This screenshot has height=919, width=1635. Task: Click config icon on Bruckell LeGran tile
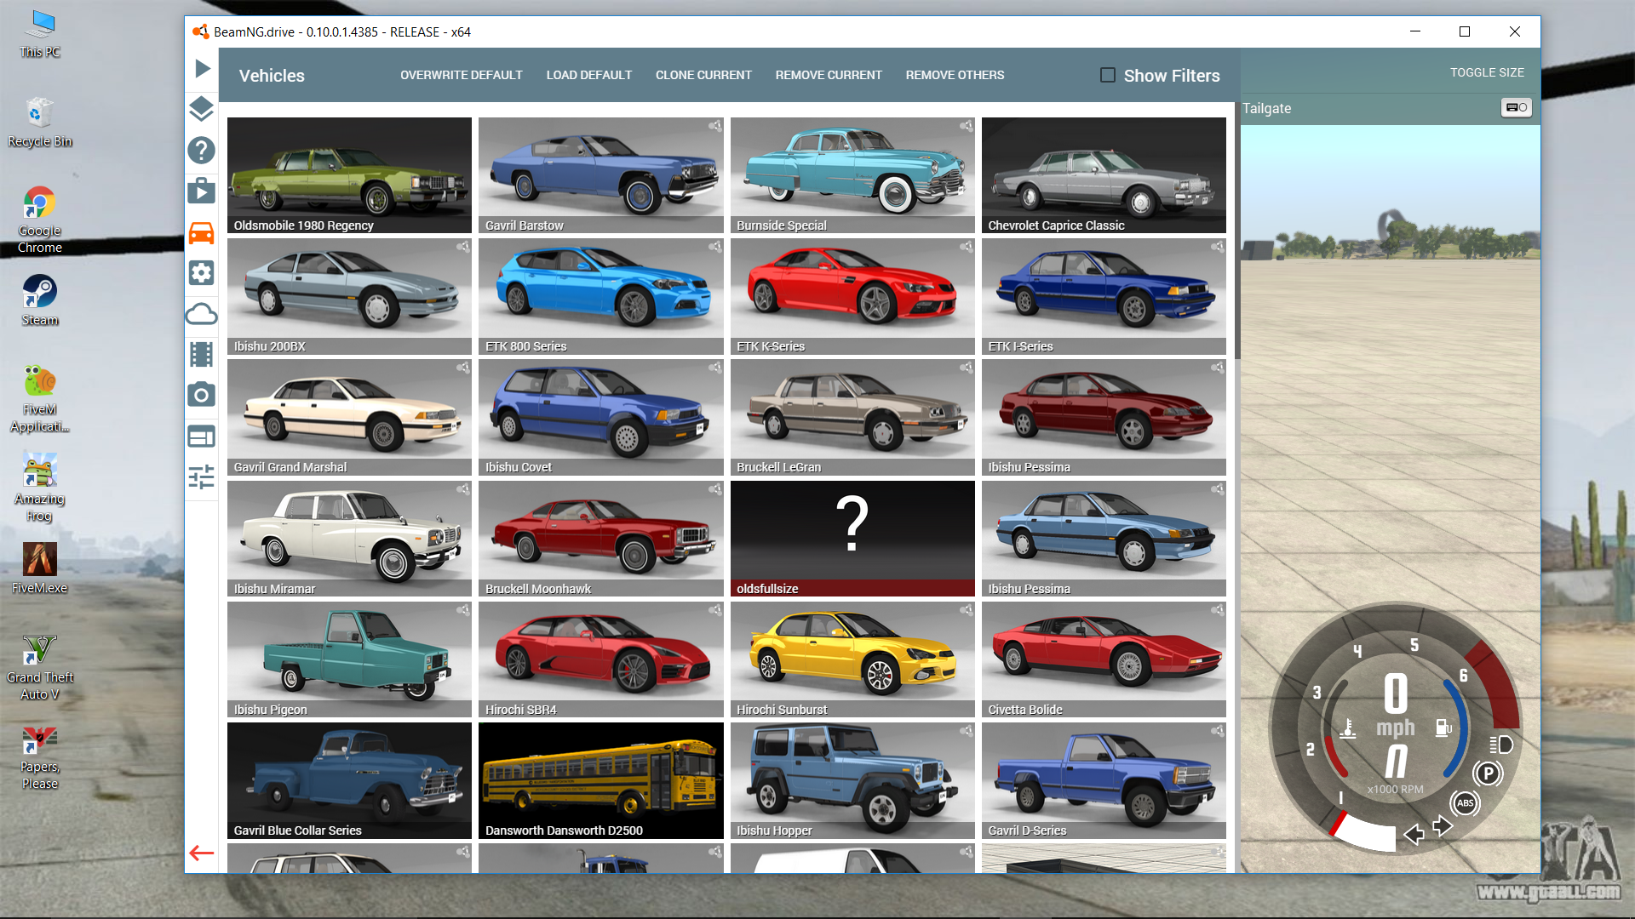[967, 368]
